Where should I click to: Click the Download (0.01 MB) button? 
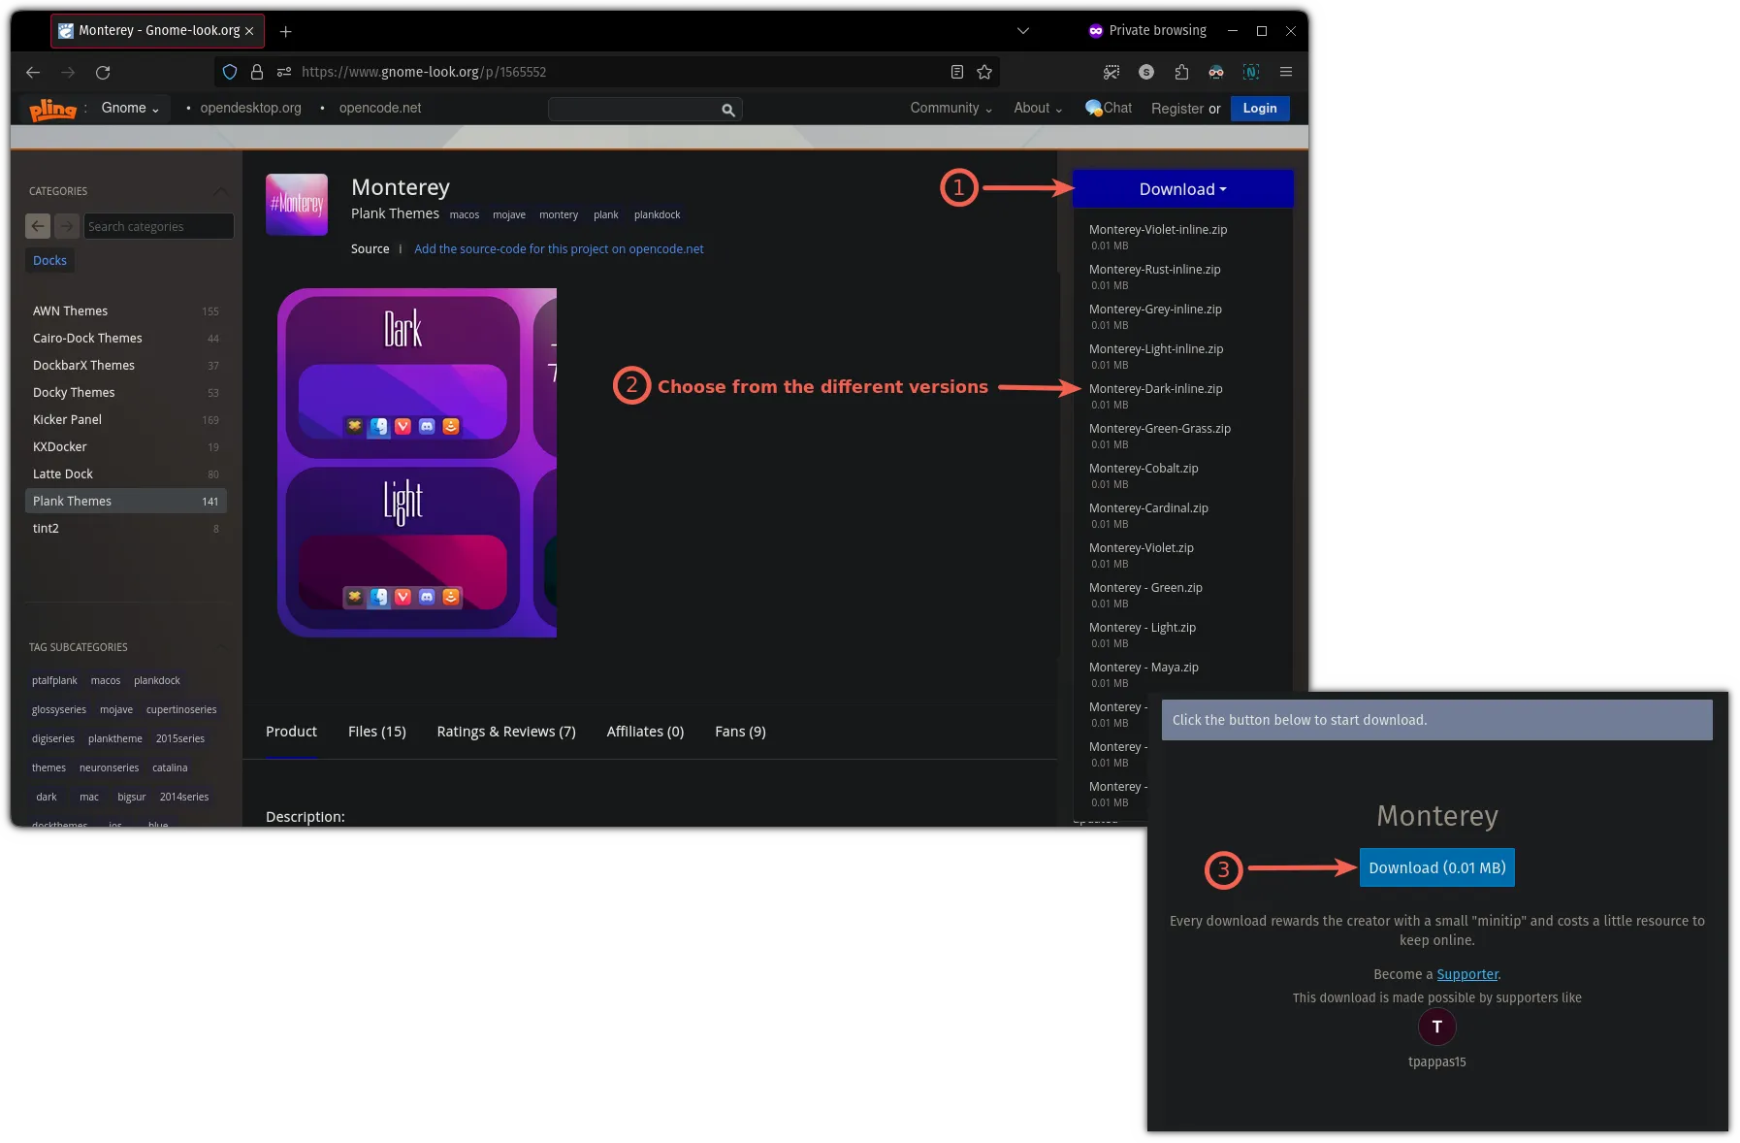(1436, 867)
